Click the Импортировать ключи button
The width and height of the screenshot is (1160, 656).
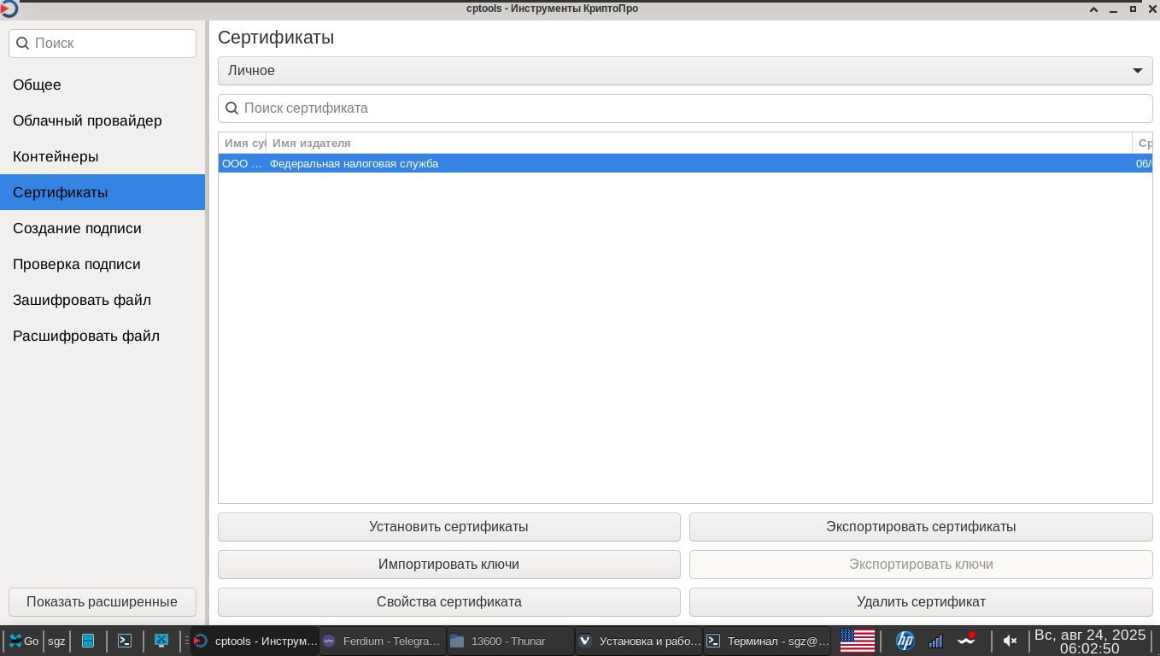pos(449,565)
